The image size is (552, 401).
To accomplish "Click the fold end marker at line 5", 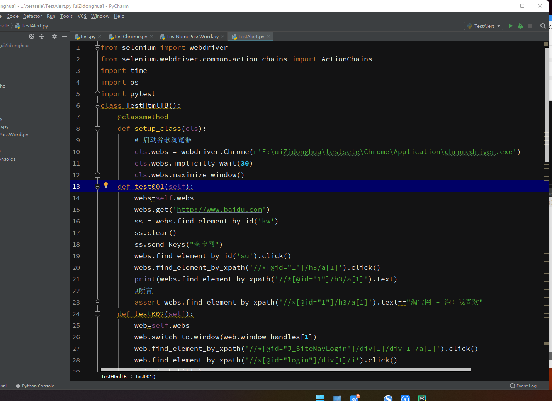I will [x=97, y=94].
